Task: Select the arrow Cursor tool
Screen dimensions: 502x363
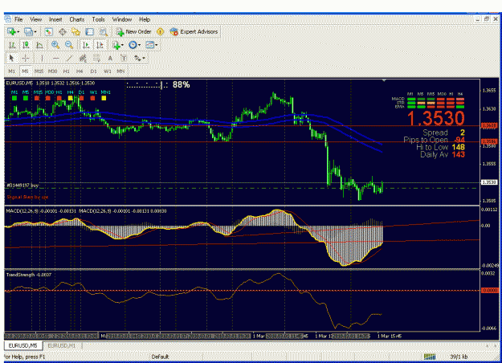Action: [11, 59]
